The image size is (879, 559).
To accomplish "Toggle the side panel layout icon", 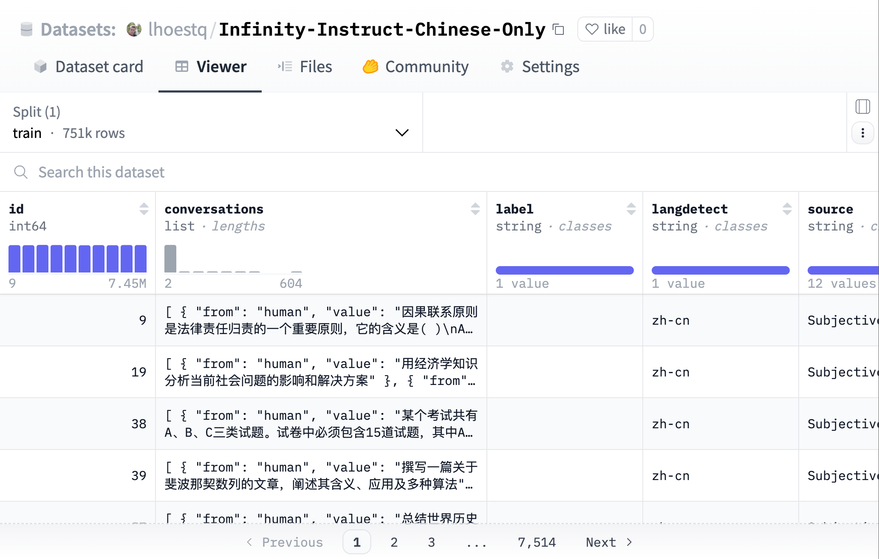I will coord(862,107).
